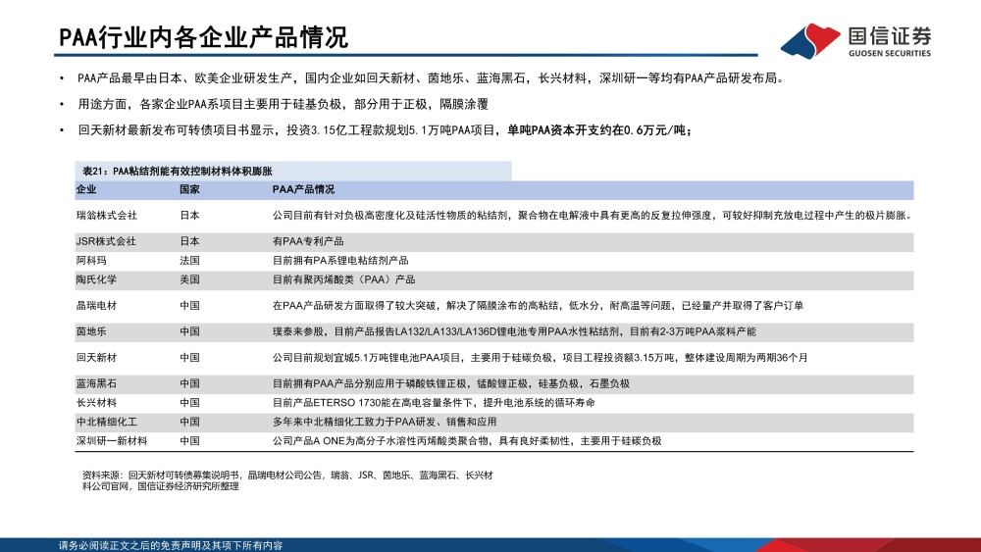Click '目前有聚丙烯酸类（PAA）产品' description

tap(343, 279)
